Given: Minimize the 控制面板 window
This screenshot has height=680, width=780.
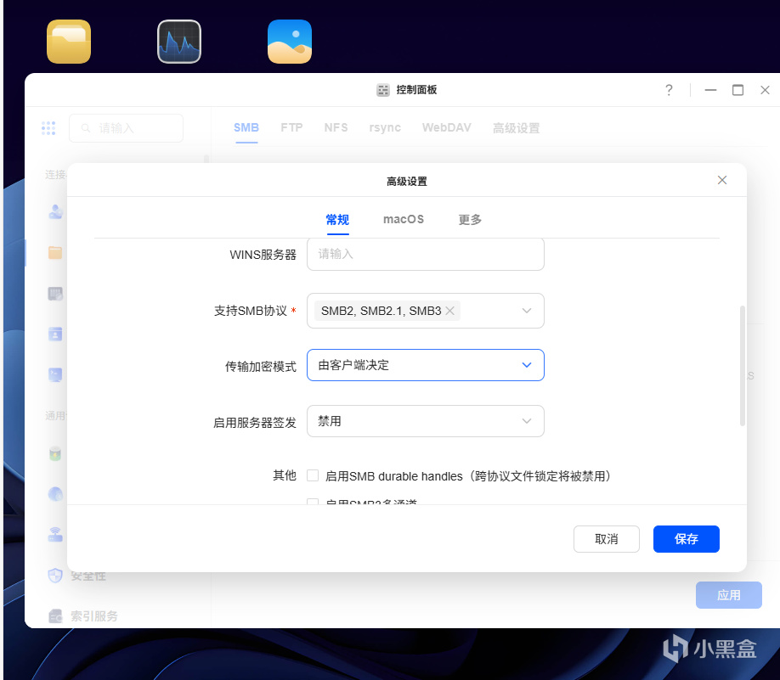Looking at the screenshot, I should 710,90.
